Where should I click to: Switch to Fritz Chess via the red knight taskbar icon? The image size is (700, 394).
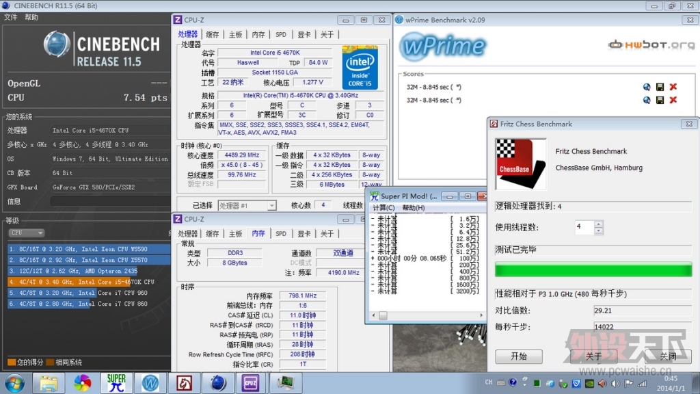(x=184, y=383)
